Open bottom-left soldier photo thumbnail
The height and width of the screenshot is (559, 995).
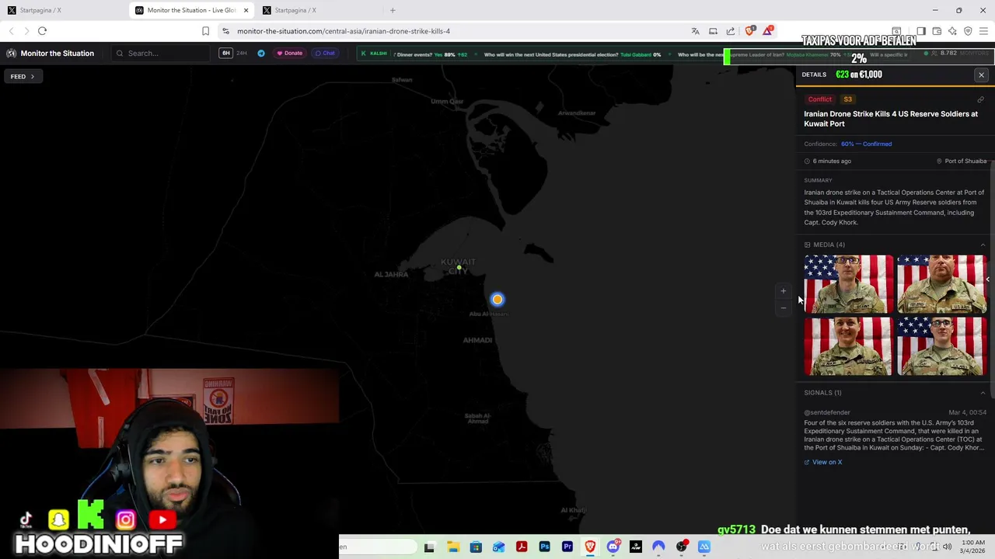click(848, 346)
